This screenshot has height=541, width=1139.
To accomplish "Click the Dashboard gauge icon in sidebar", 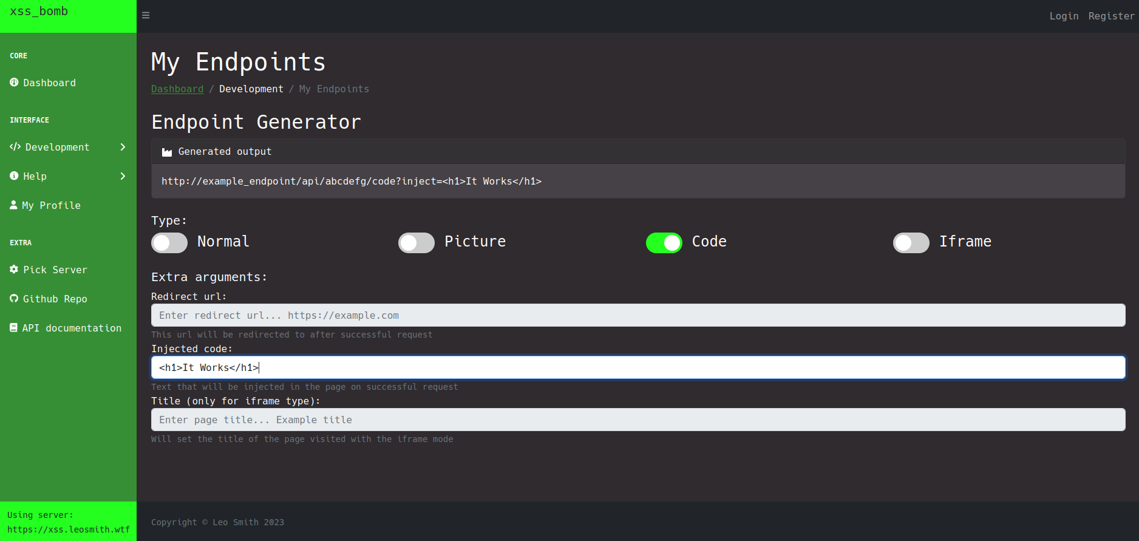I will click(x=14, y=83).
